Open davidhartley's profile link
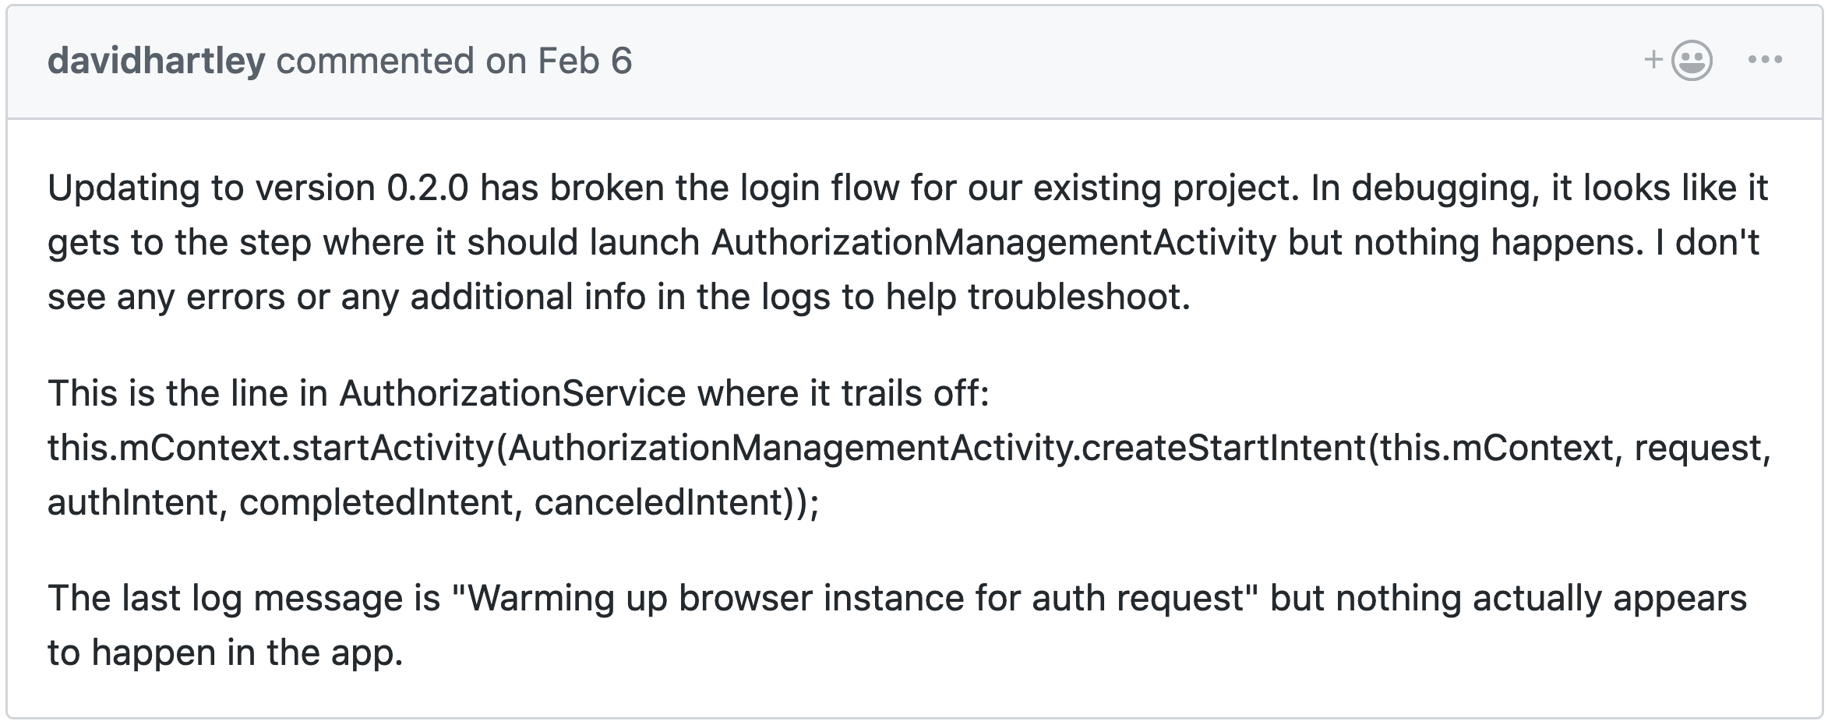 click(x=156, y=61)
